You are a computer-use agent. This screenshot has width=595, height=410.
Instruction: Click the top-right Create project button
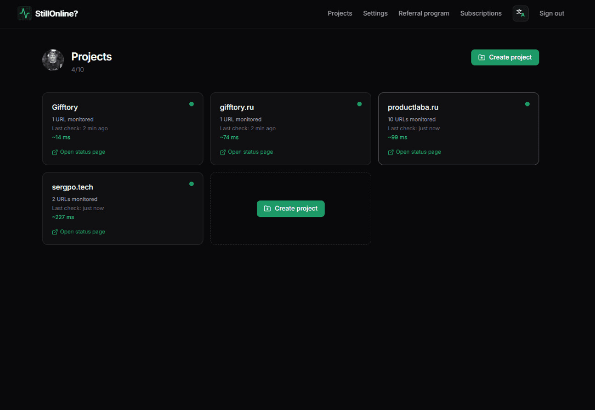(x=505, y=57)
